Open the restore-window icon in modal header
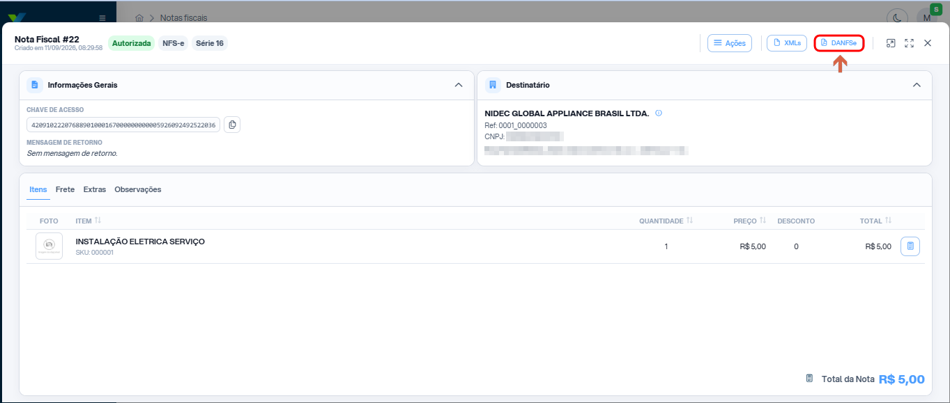 (x=891, y=43)
